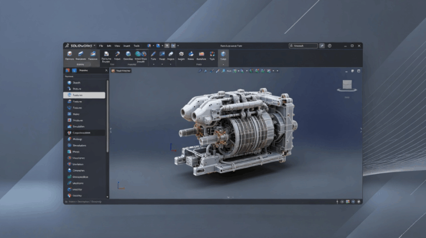Click the rightmost icon in the status bar
The image size is (426, 238).
359,201
